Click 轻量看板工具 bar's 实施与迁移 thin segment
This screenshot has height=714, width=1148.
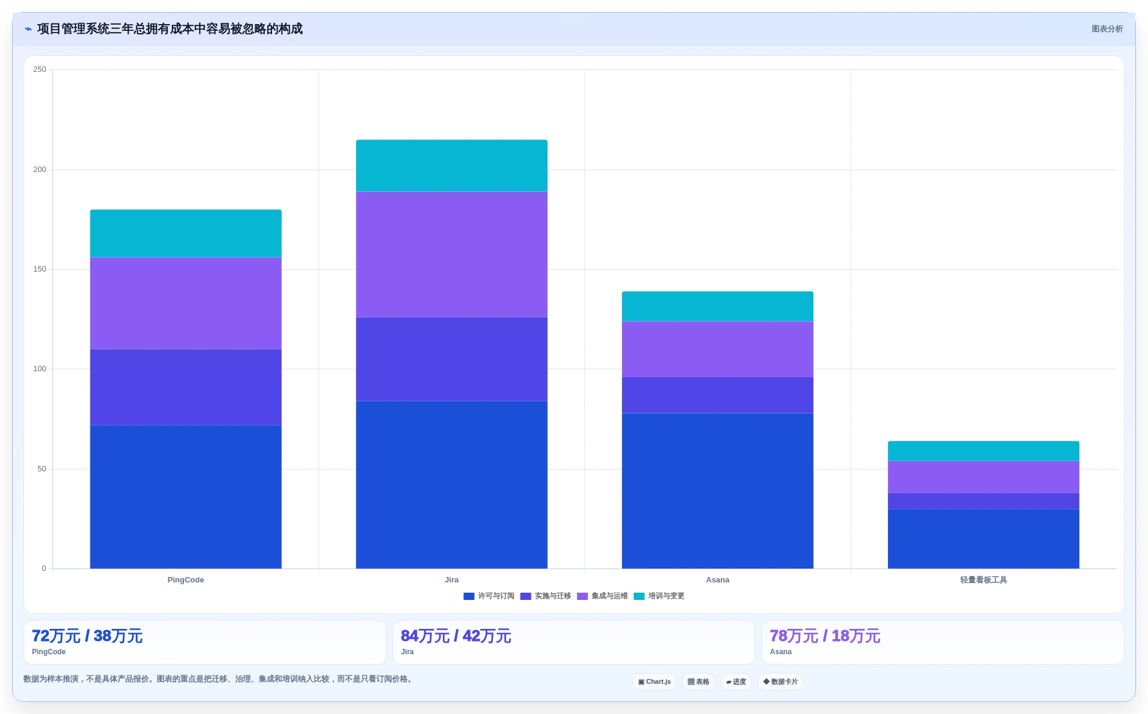coord(983,501)
